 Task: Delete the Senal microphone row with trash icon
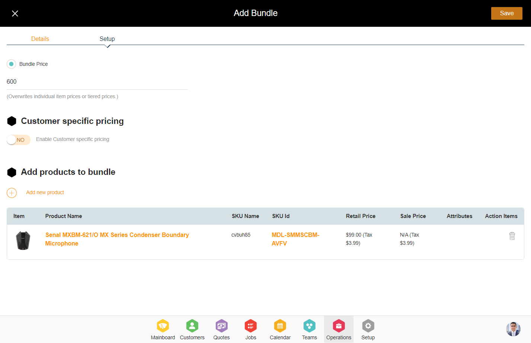click(x=512, y=236)
